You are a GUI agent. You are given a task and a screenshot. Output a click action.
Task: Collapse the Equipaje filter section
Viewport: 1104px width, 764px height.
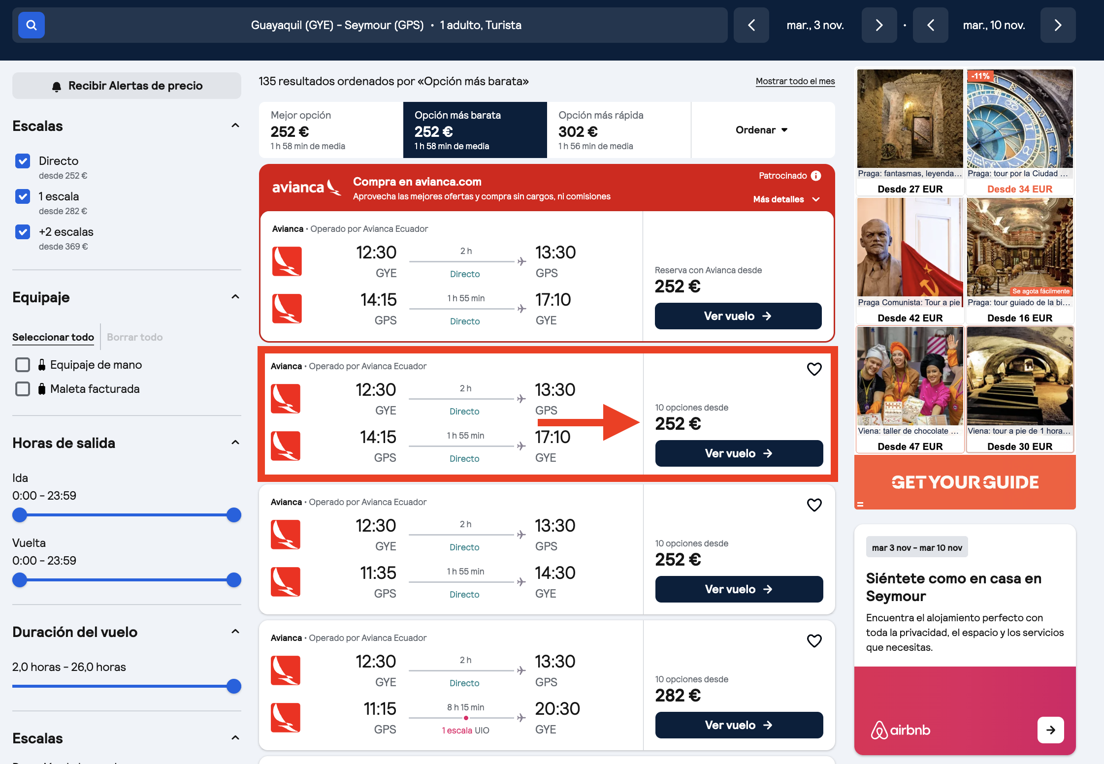pos(235,297)
